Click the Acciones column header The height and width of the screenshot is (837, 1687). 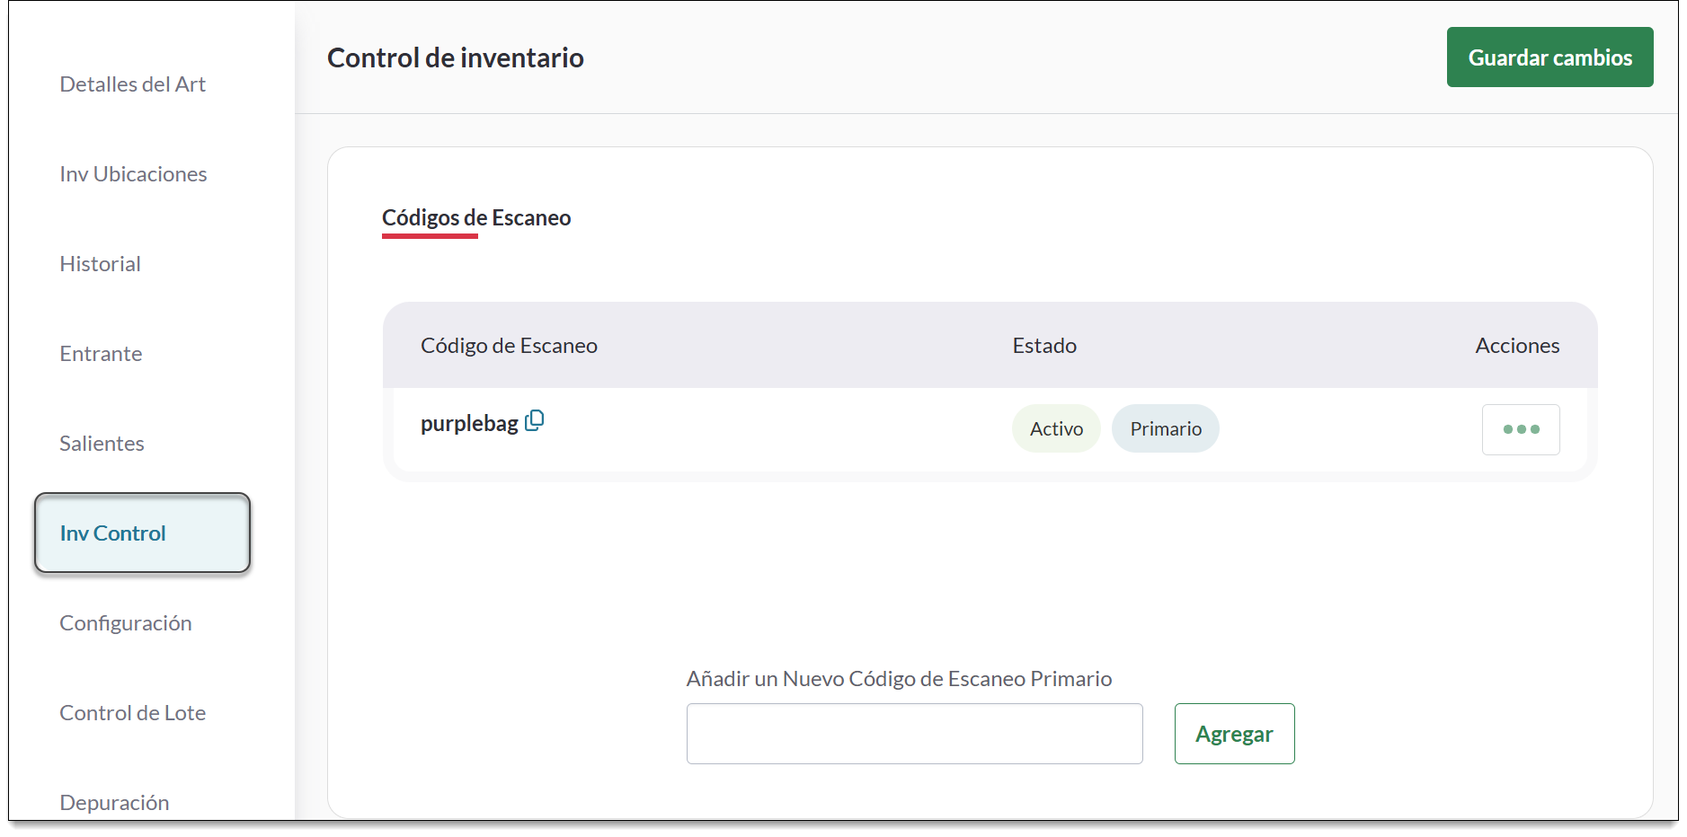point(1516,345)
